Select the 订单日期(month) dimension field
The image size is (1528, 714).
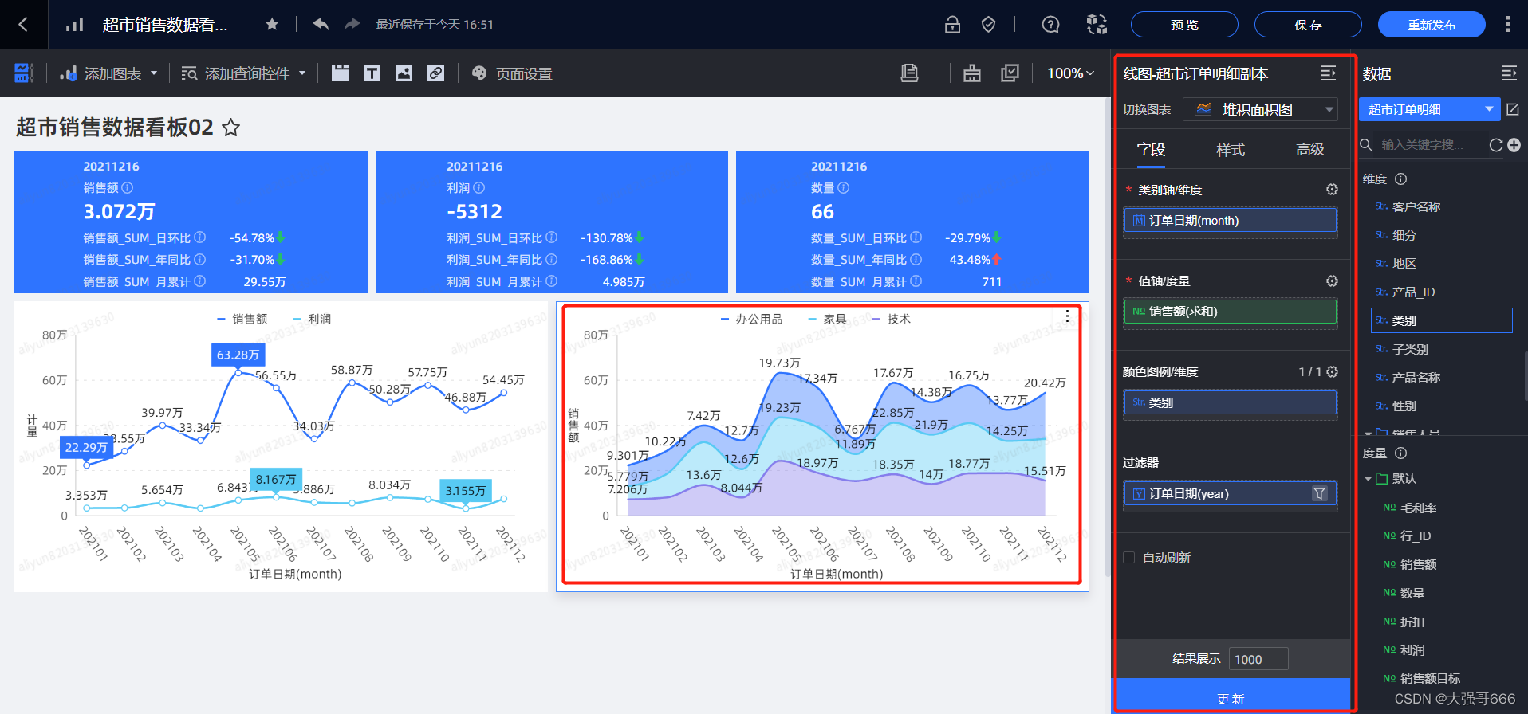point(1231,221)
